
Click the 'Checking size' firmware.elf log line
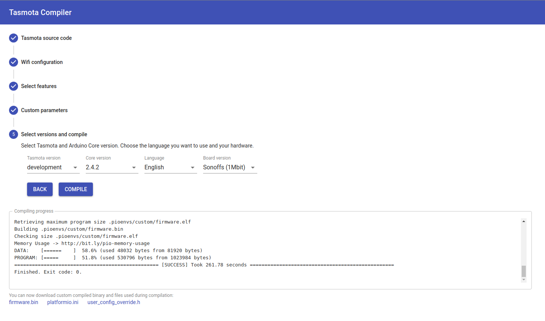pos(76,236)
